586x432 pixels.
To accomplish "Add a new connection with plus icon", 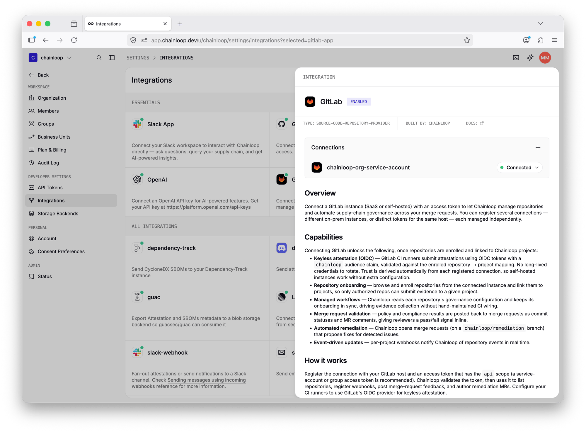I will 538,147.
